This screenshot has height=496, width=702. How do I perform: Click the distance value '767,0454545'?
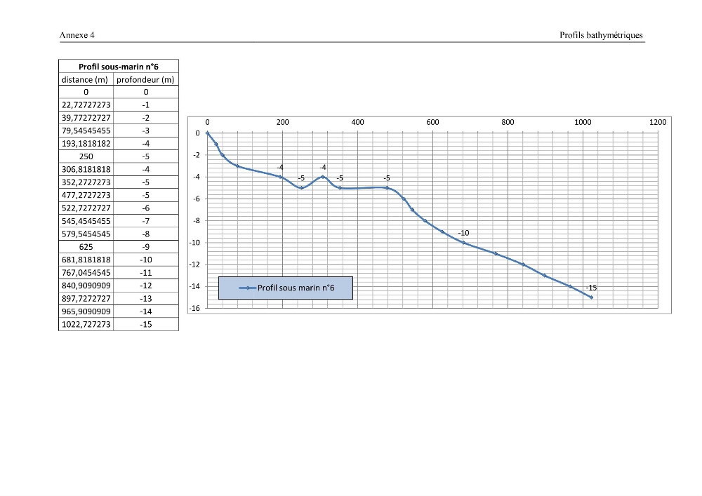[x=86, y=273]
